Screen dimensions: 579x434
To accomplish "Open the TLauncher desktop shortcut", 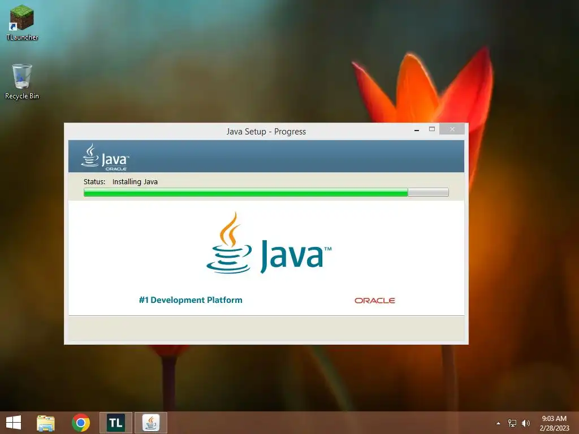I will [x=22, y=22].
